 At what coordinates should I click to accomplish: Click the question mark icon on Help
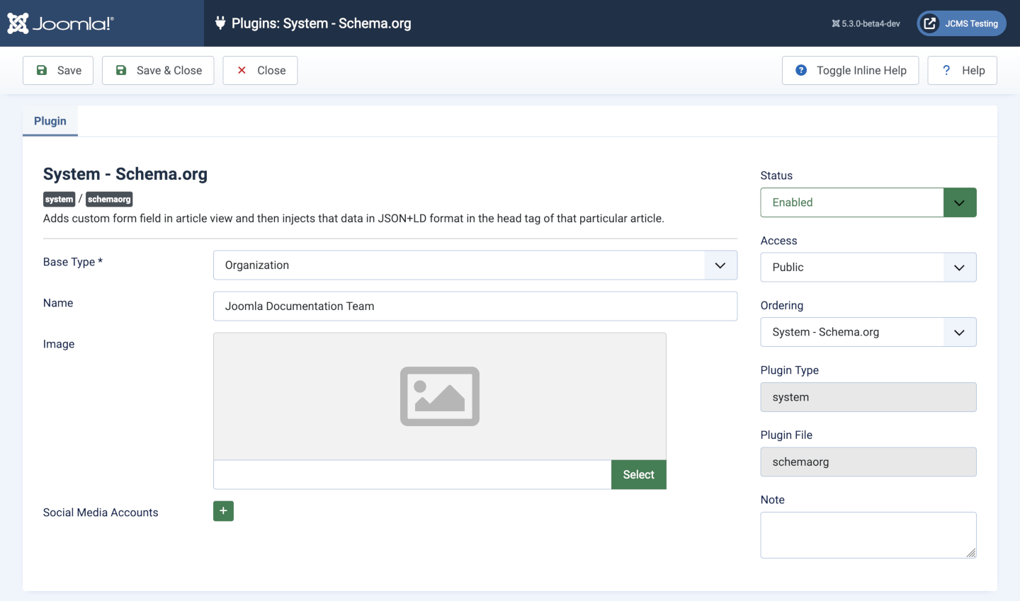(946, 70)
